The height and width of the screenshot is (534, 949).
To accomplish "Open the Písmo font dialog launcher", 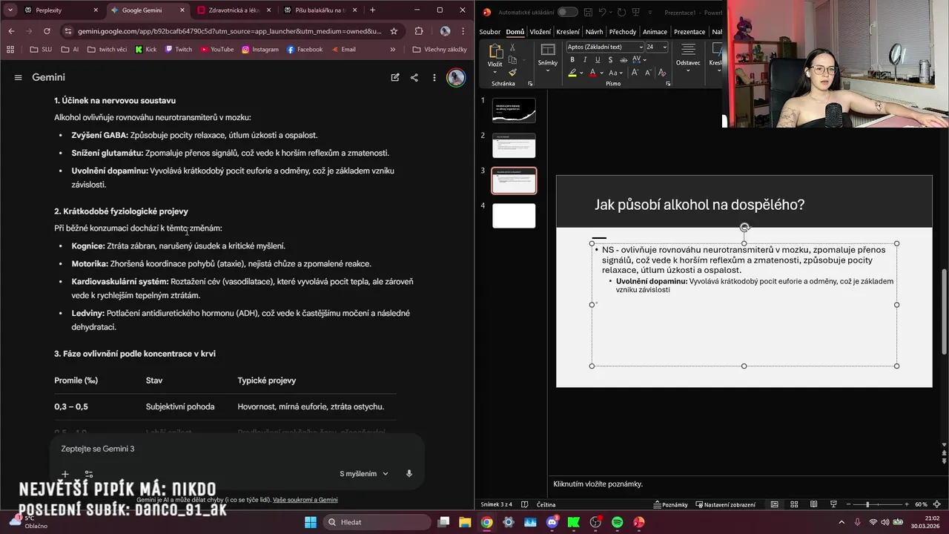I will click(668, 84).
